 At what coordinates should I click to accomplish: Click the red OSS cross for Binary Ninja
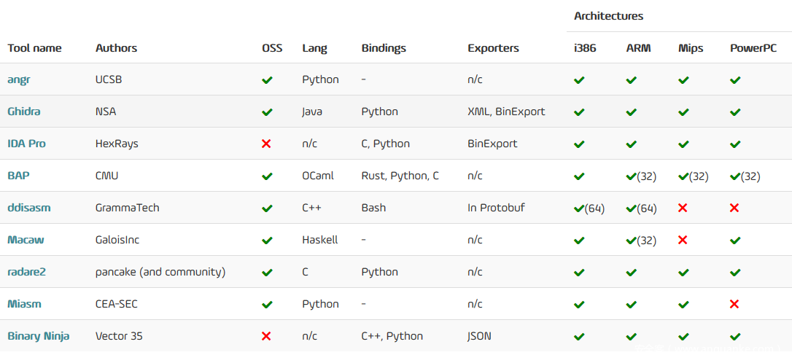[266, 336]
